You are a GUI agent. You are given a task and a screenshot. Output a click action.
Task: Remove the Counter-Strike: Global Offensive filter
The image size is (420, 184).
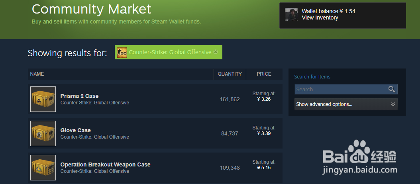tap(215, 52)
